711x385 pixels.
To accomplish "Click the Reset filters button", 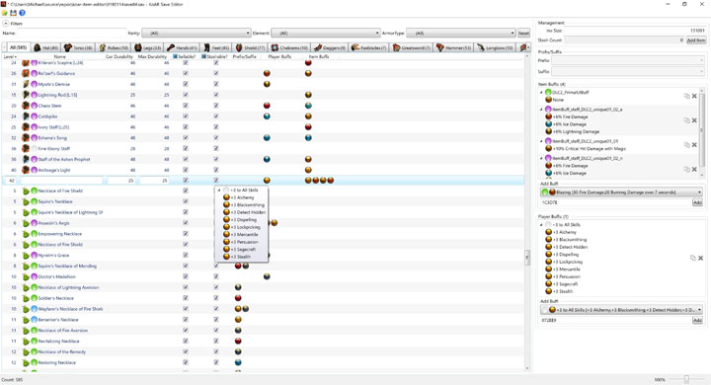I will coord(523,34).
